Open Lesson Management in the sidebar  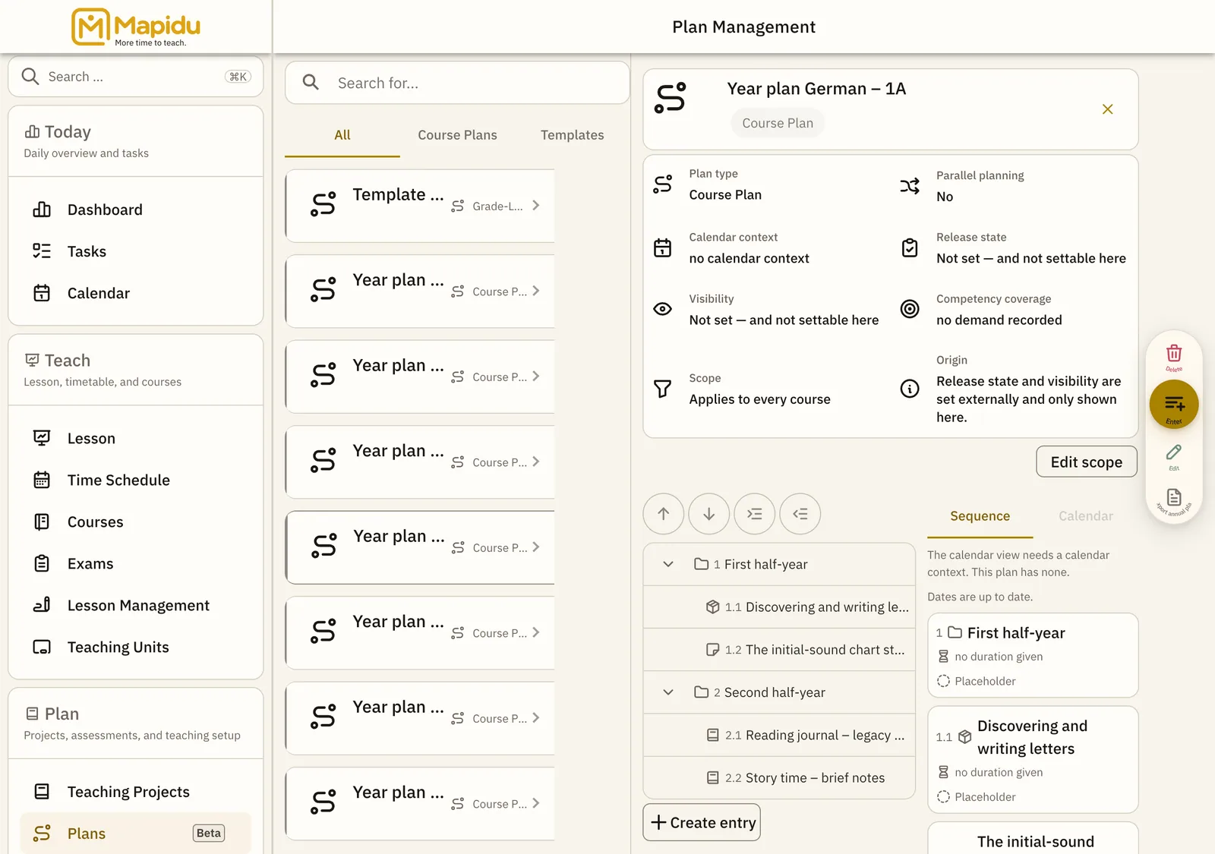(x=136, y=605)
